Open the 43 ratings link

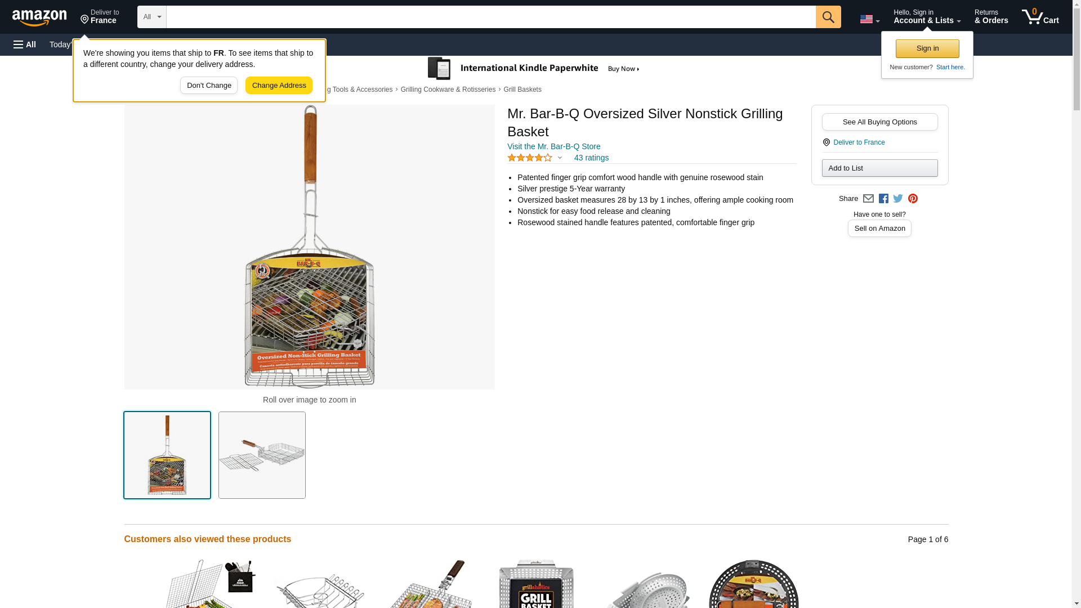591,158
